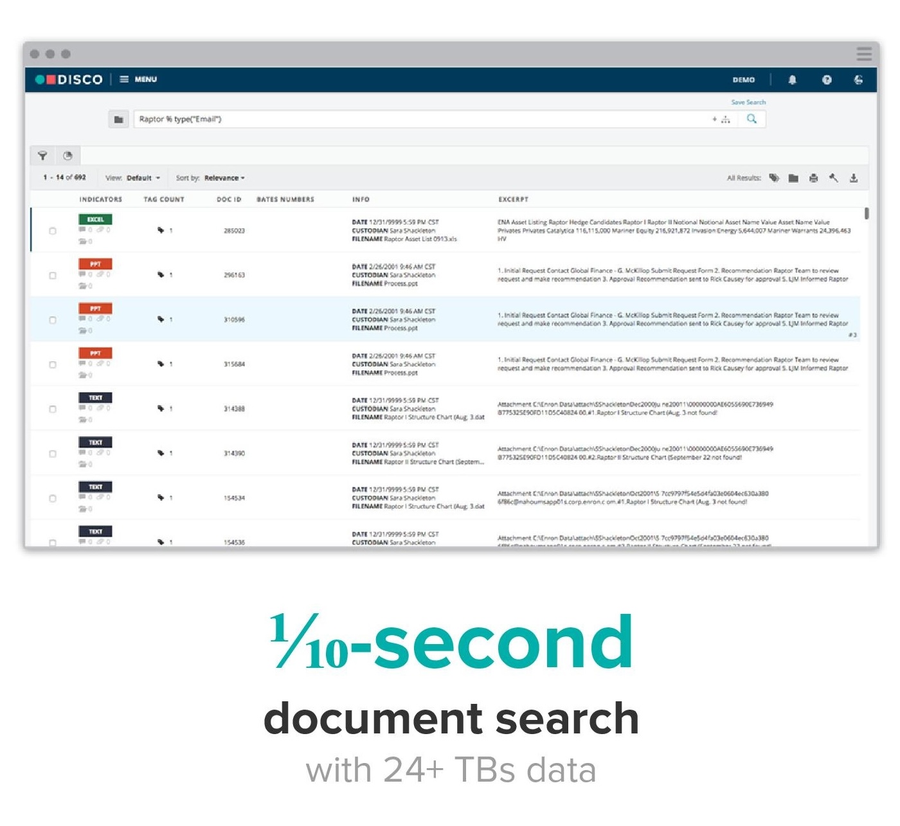Click the EXCERPT column header
This screenshot has height=826, width=900.
point(513,199)
